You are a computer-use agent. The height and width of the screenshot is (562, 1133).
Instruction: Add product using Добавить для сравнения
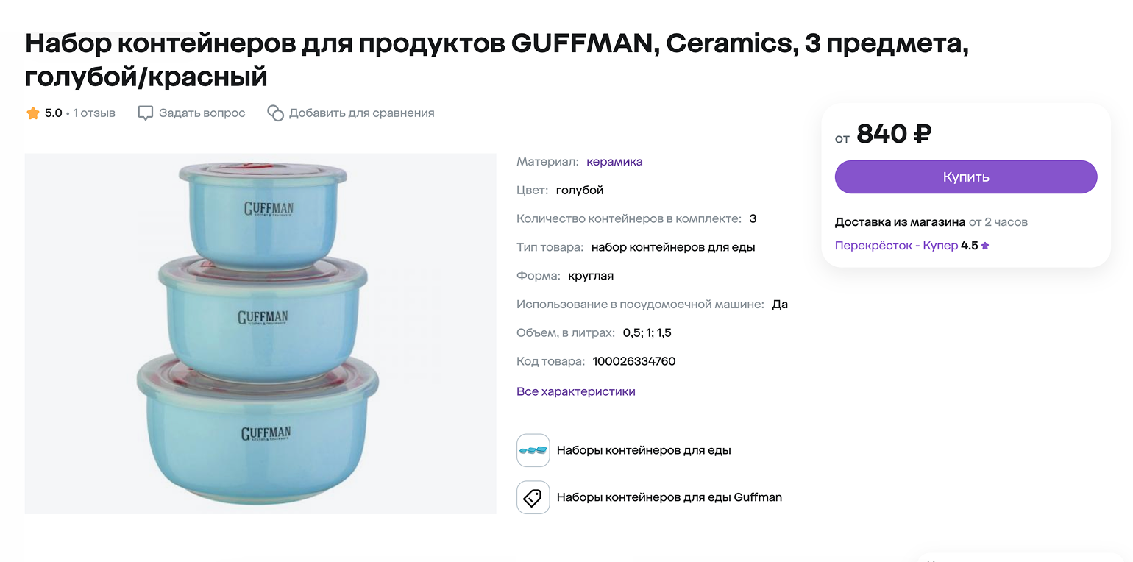tap(360, 113)
